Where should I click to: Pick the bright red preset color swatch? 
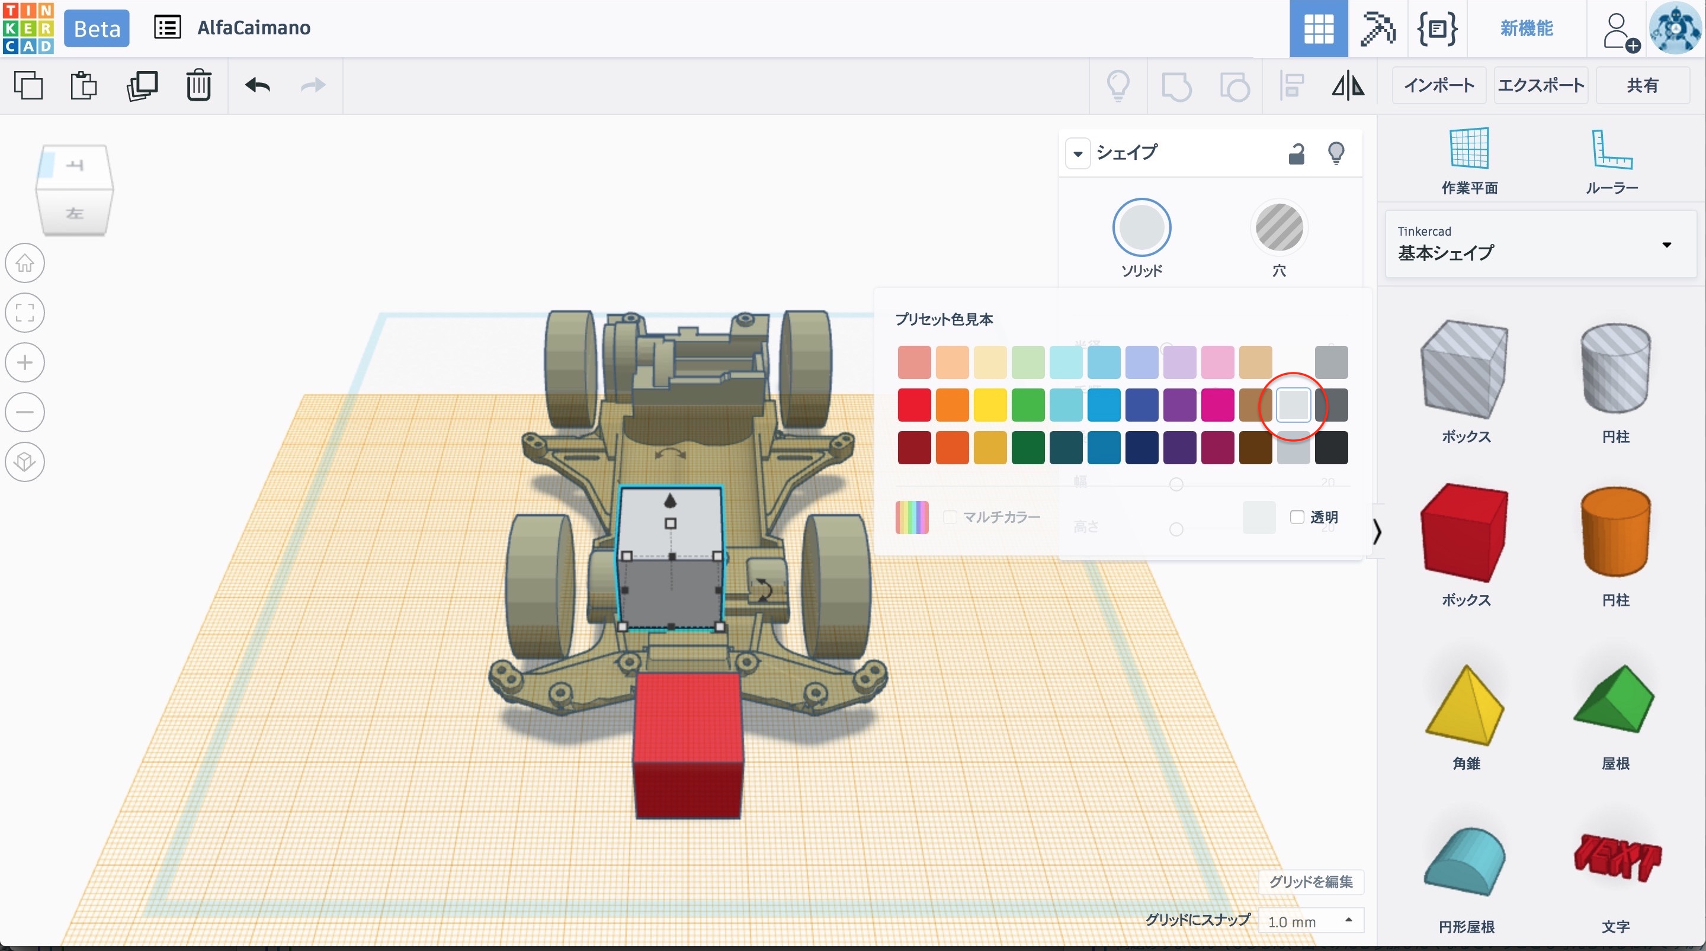[x=914, y=404]
